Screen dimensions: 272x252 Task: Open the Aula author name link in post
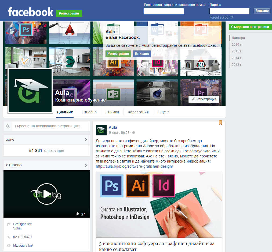point(113,127)
